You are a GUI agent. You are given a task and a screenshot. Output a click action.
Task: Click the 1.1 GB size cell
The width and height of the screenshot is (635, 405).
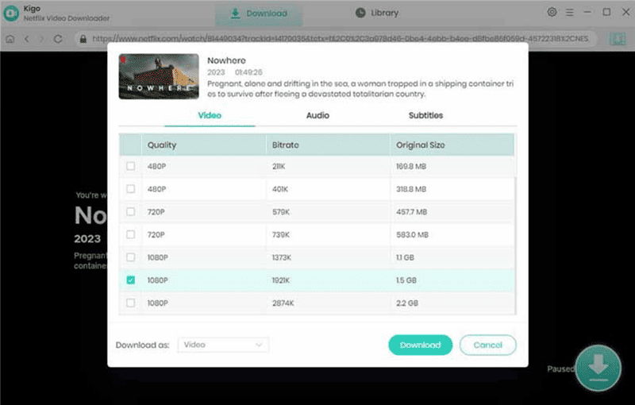pos(405,257)
